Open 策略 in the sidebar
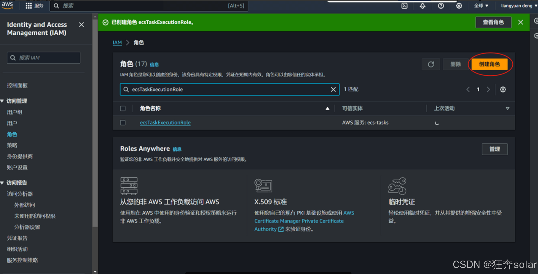 (12, 145)
